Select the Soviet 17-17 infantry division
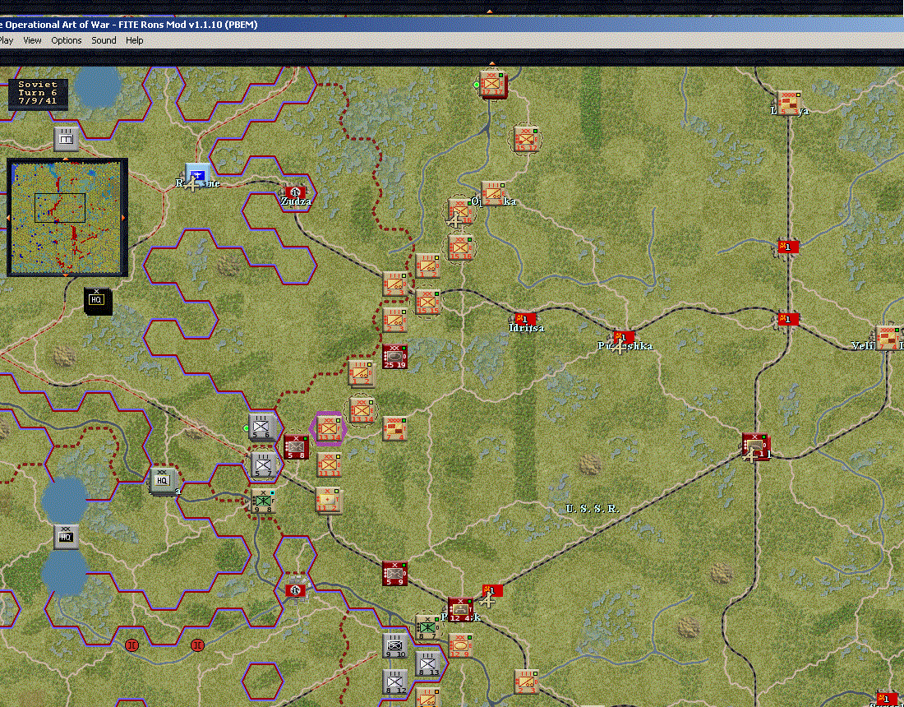The height and width of the screenshot is (707, 904). click(x=493, y=84)
